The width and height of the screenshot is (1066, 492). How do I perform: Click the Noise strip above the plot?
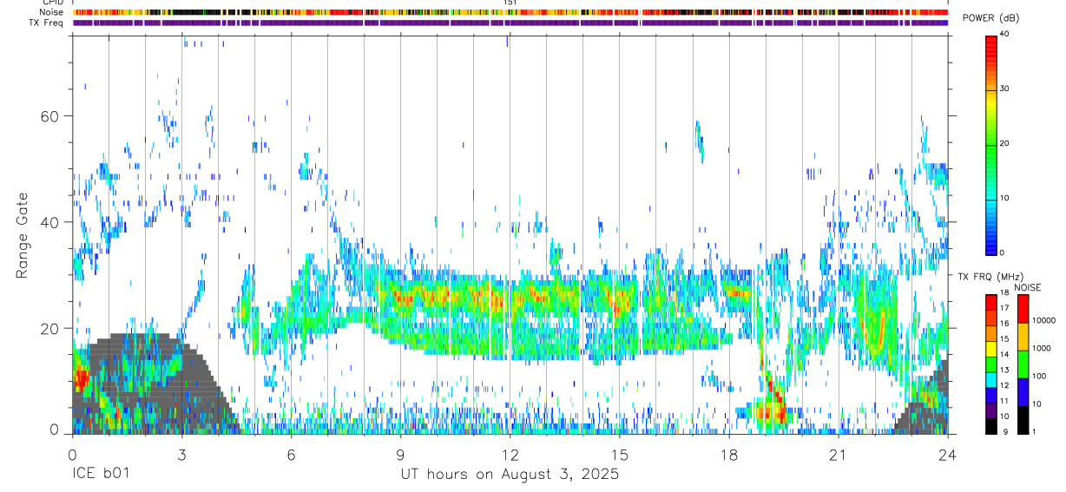coord(510,12)
